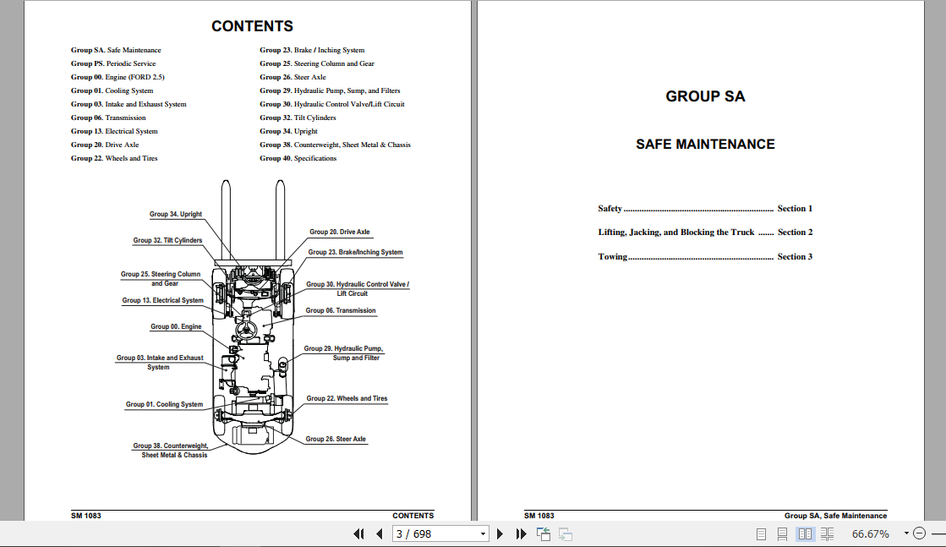Click the SAFE MAINTENANCE title

705,144
